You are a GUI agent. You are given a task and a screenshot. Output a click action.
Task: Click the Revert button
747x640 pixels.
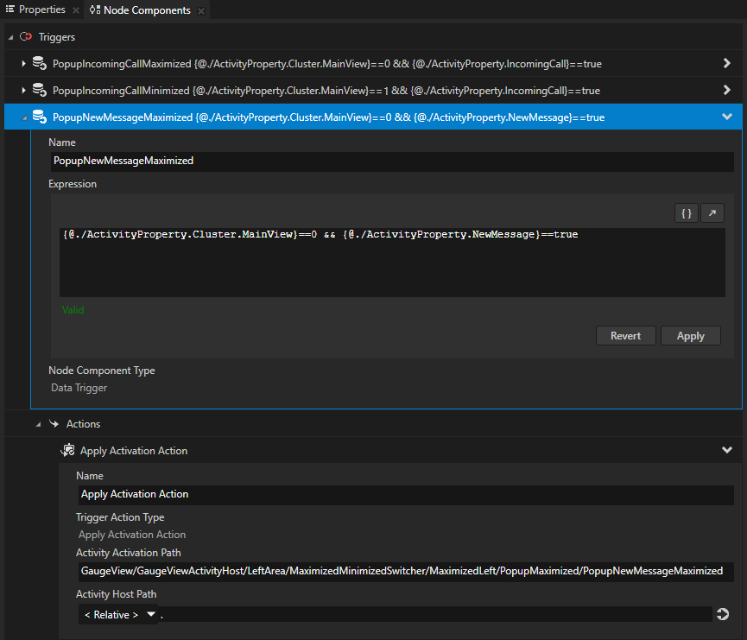(625, 335)
